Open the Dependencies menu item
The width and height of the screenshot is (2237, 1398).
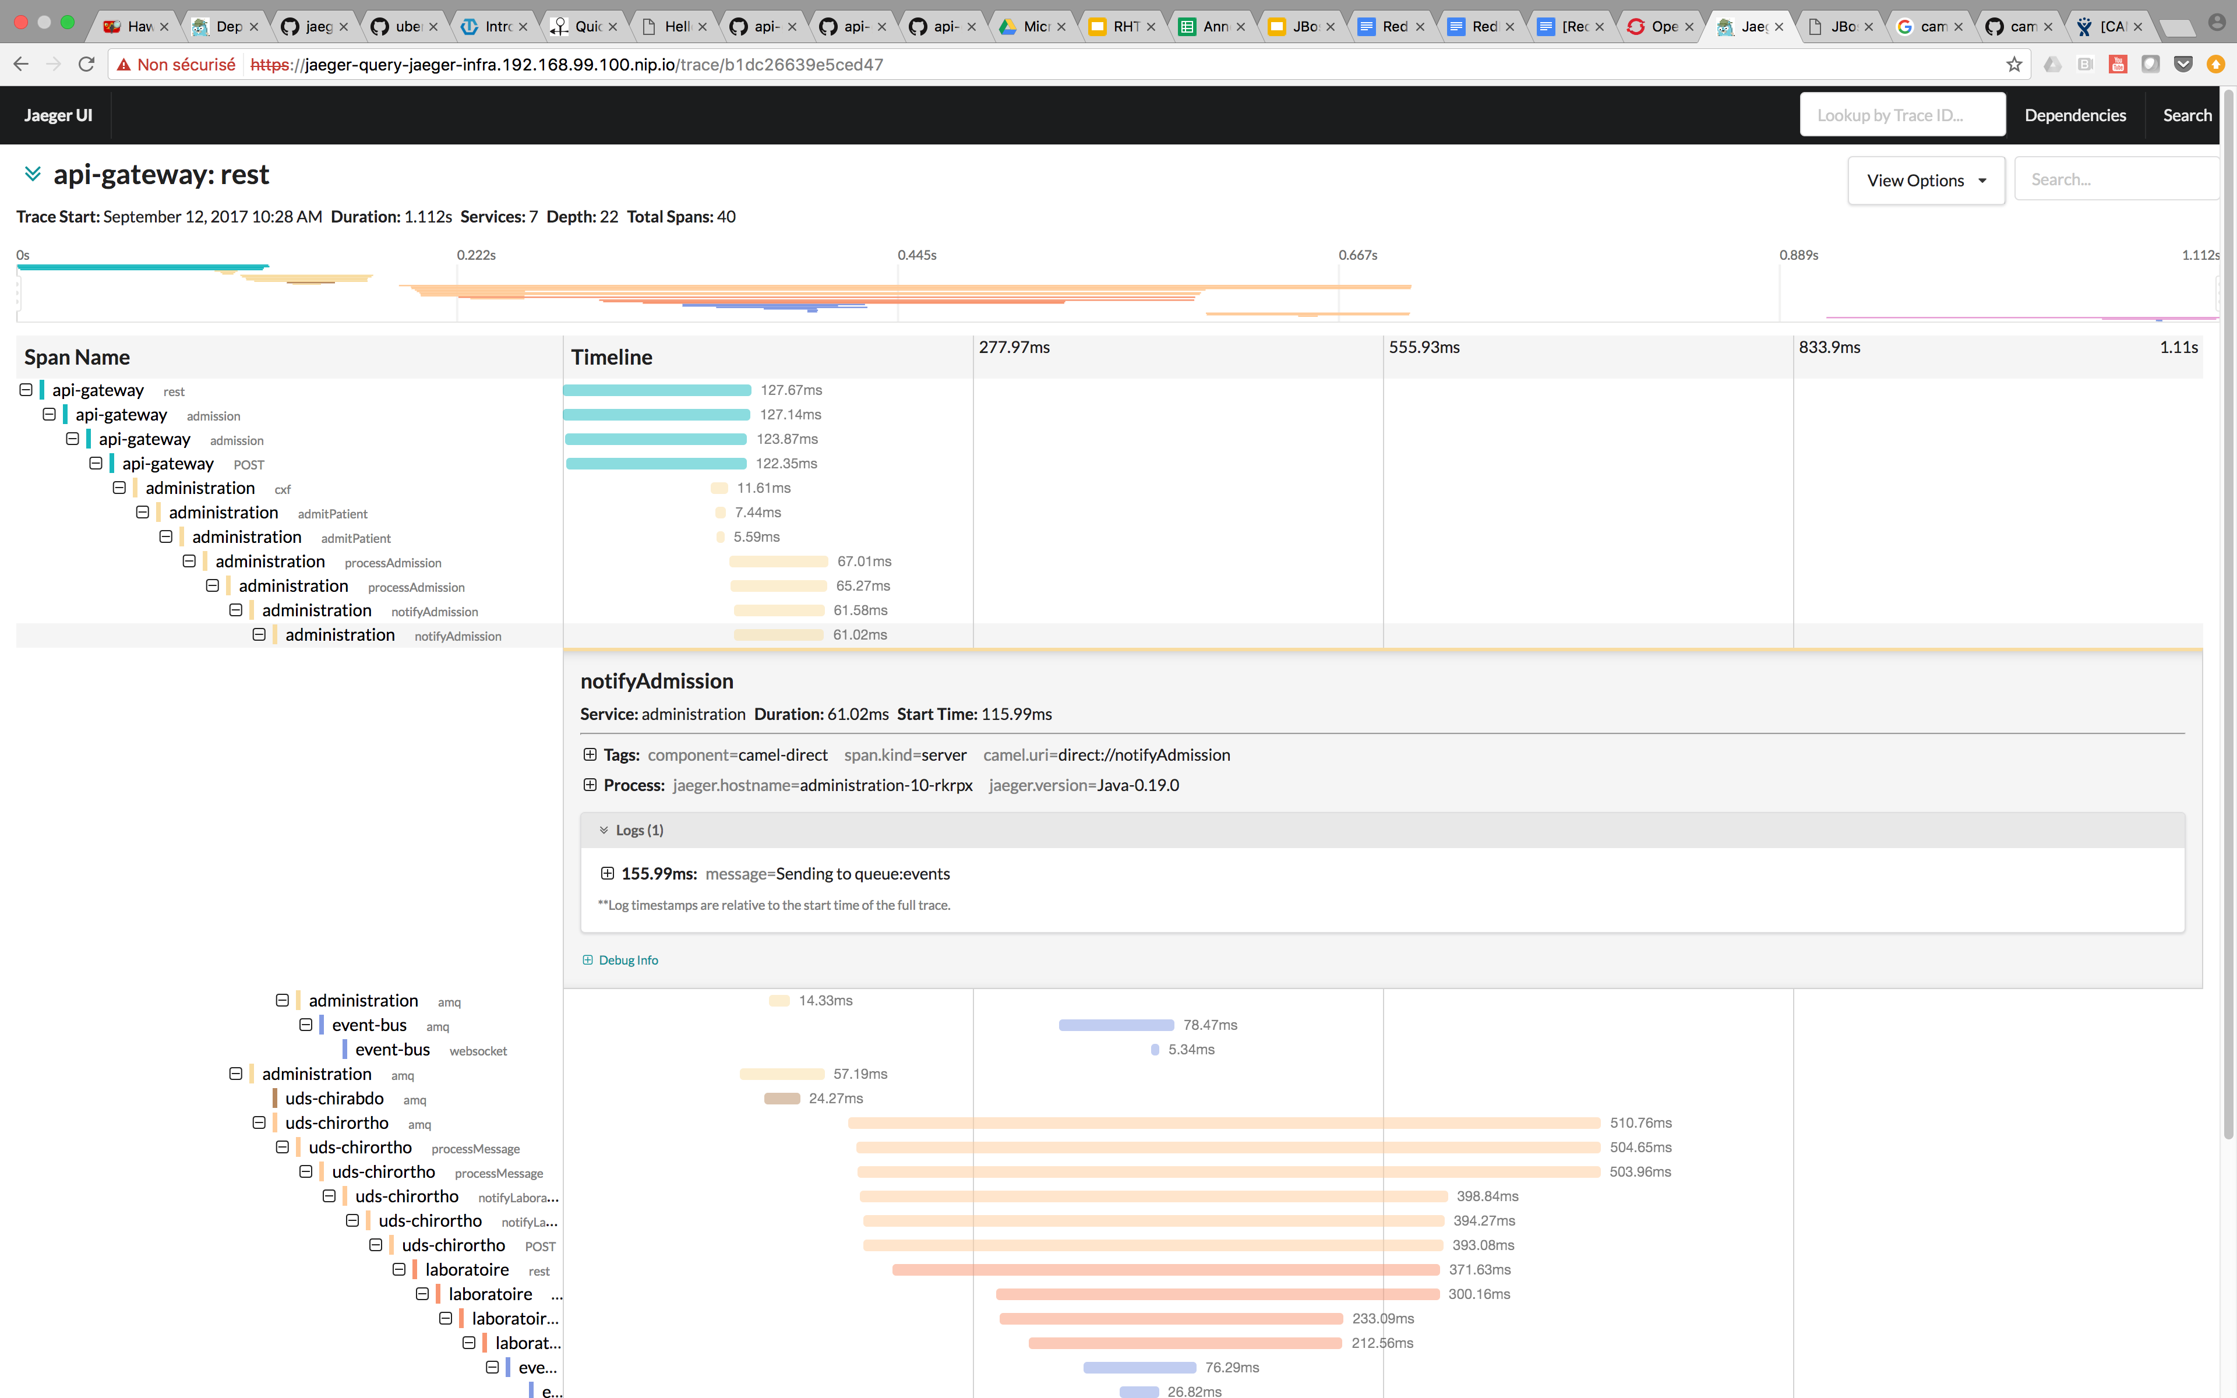(x=2074, y=115)
